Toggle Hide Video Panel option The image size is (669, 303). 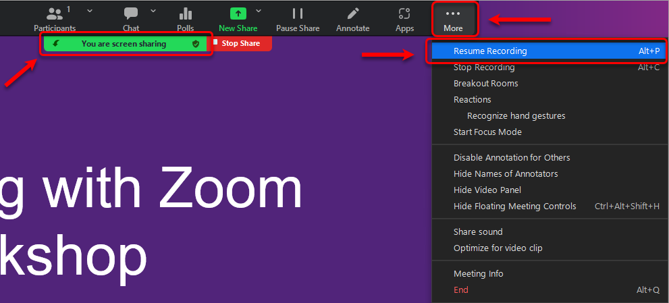point(548,190)
